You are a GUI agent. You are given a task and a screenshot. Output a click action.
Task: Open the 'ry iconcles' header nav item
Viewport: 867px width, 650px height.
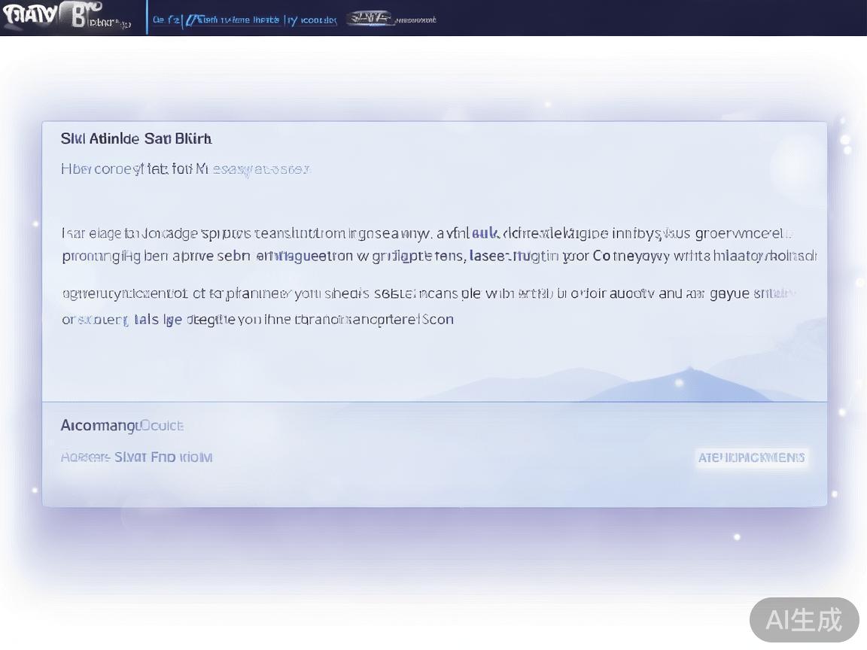tap(312, 20)
